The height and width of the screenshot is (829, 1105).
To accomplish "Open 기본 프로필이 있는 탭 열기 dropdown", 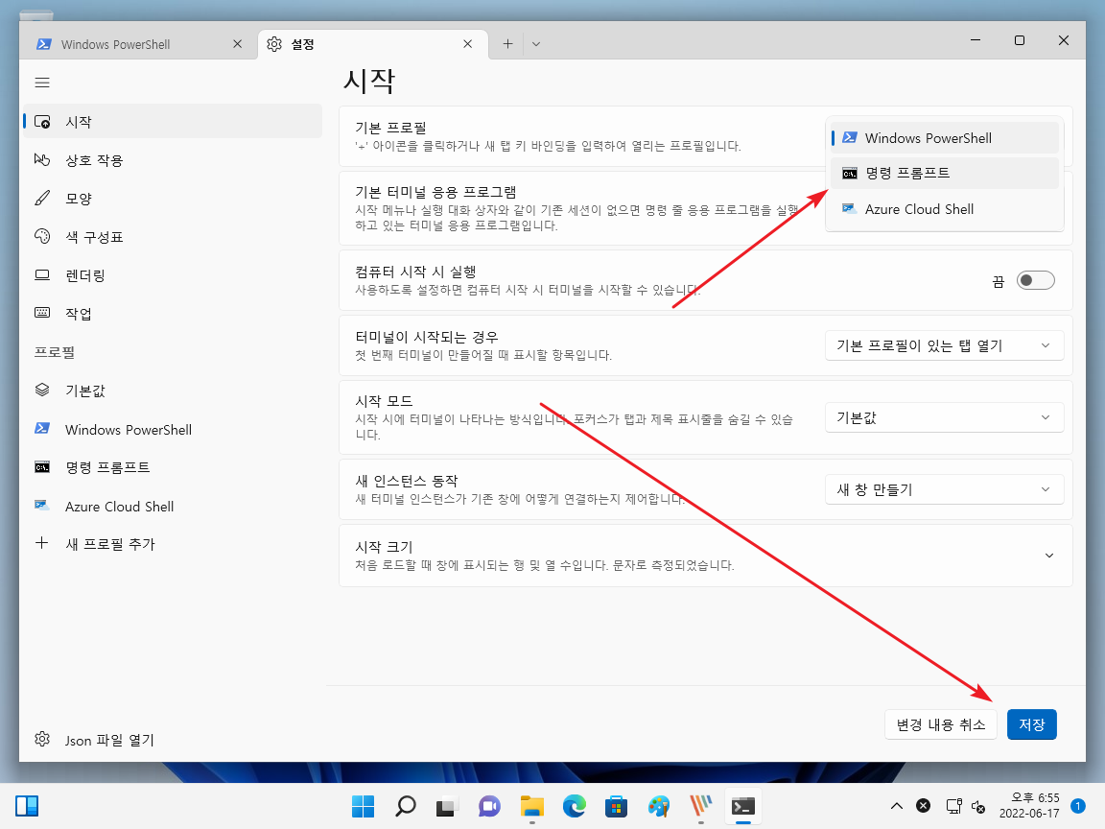I will click(x=944, y=345).
